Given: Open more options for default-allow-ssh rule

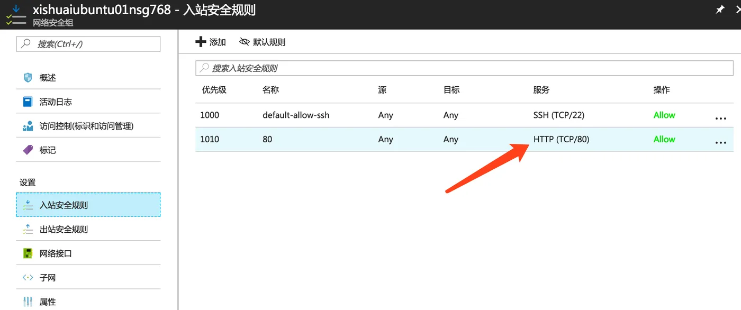Looking at the screenshot, I should (720, 118).
